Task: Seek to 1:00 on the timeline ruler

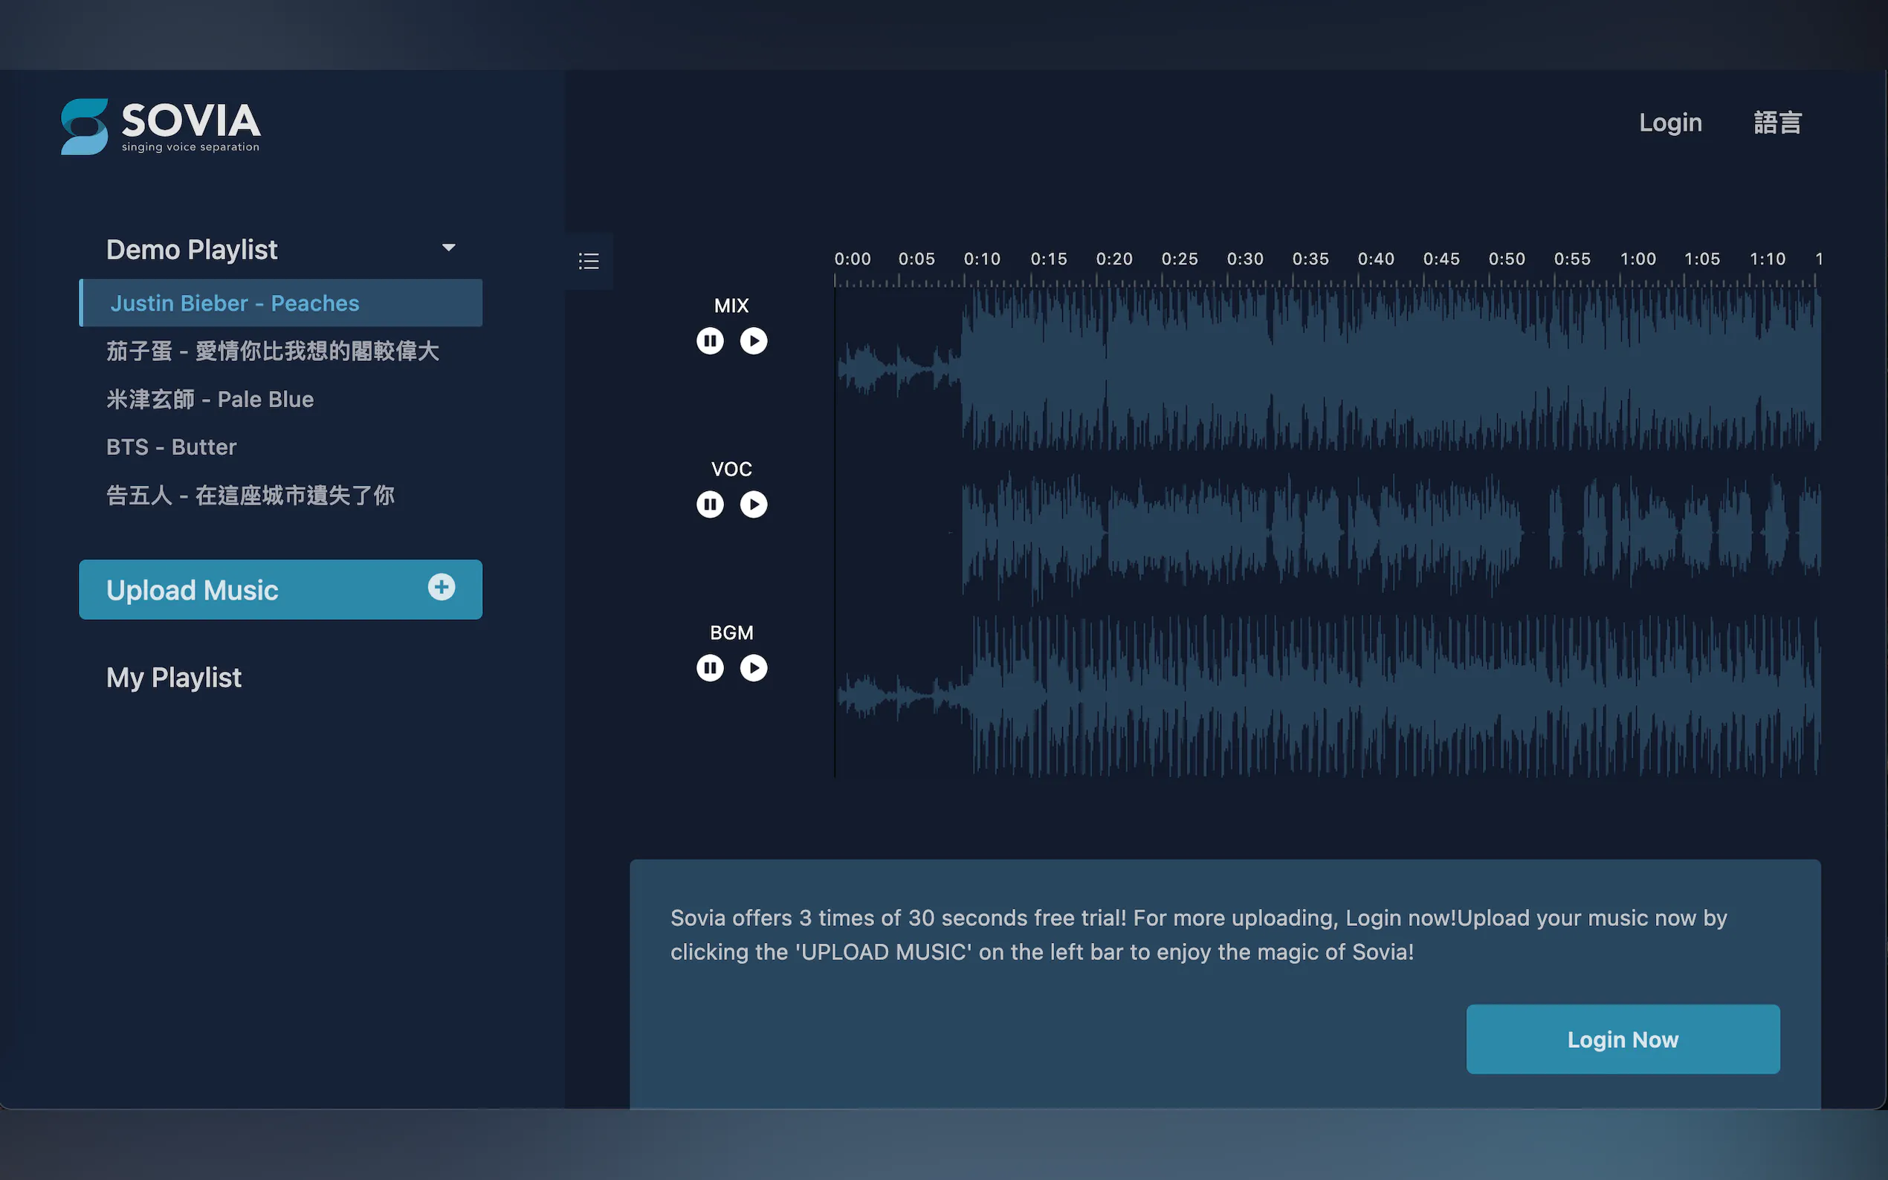Action: (x=1638, y=259)
